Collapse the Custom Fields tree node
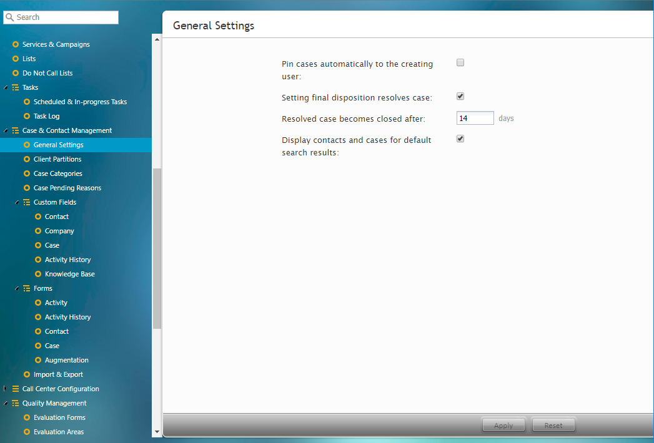 (x=17, y=203)
